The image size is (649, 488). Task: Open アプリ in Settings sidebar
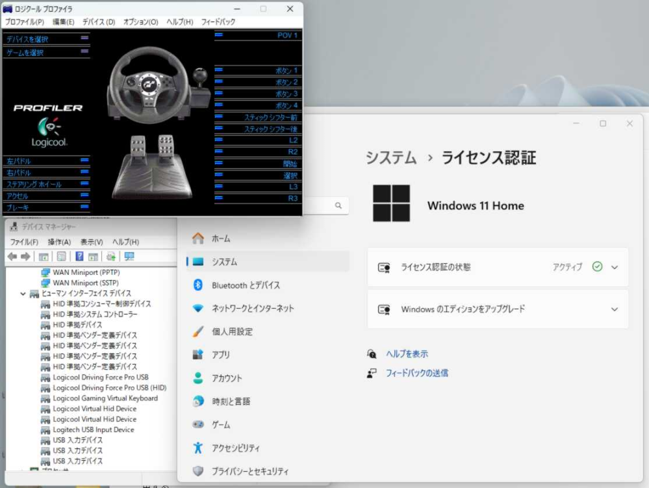click(268, 355)
